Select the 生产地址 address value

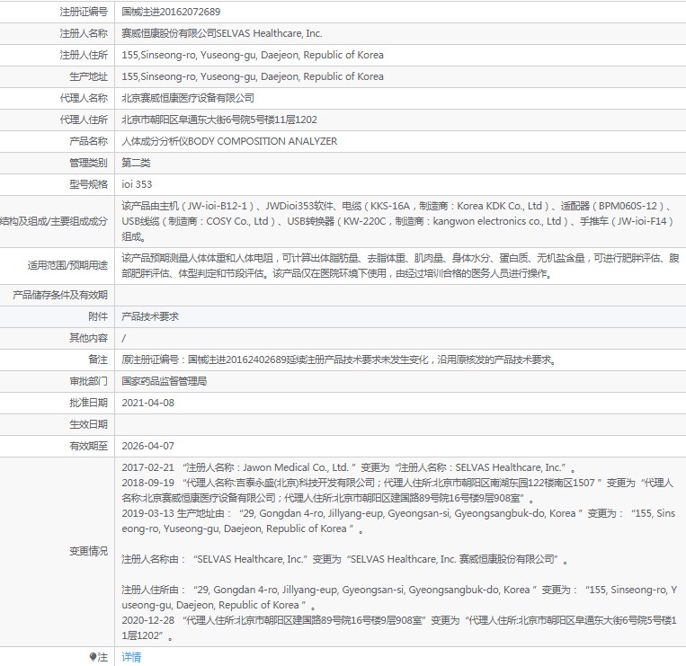click(x=253, y=76)
